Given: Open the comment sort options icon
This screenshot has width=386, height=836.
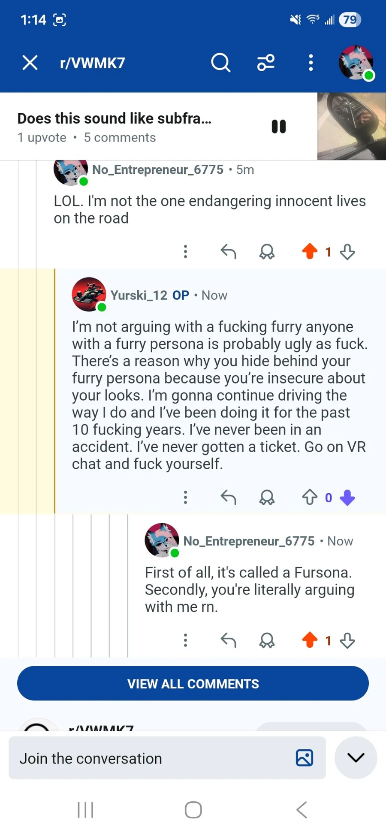Looking at the screenshot, I should click(x=266, y=63).
